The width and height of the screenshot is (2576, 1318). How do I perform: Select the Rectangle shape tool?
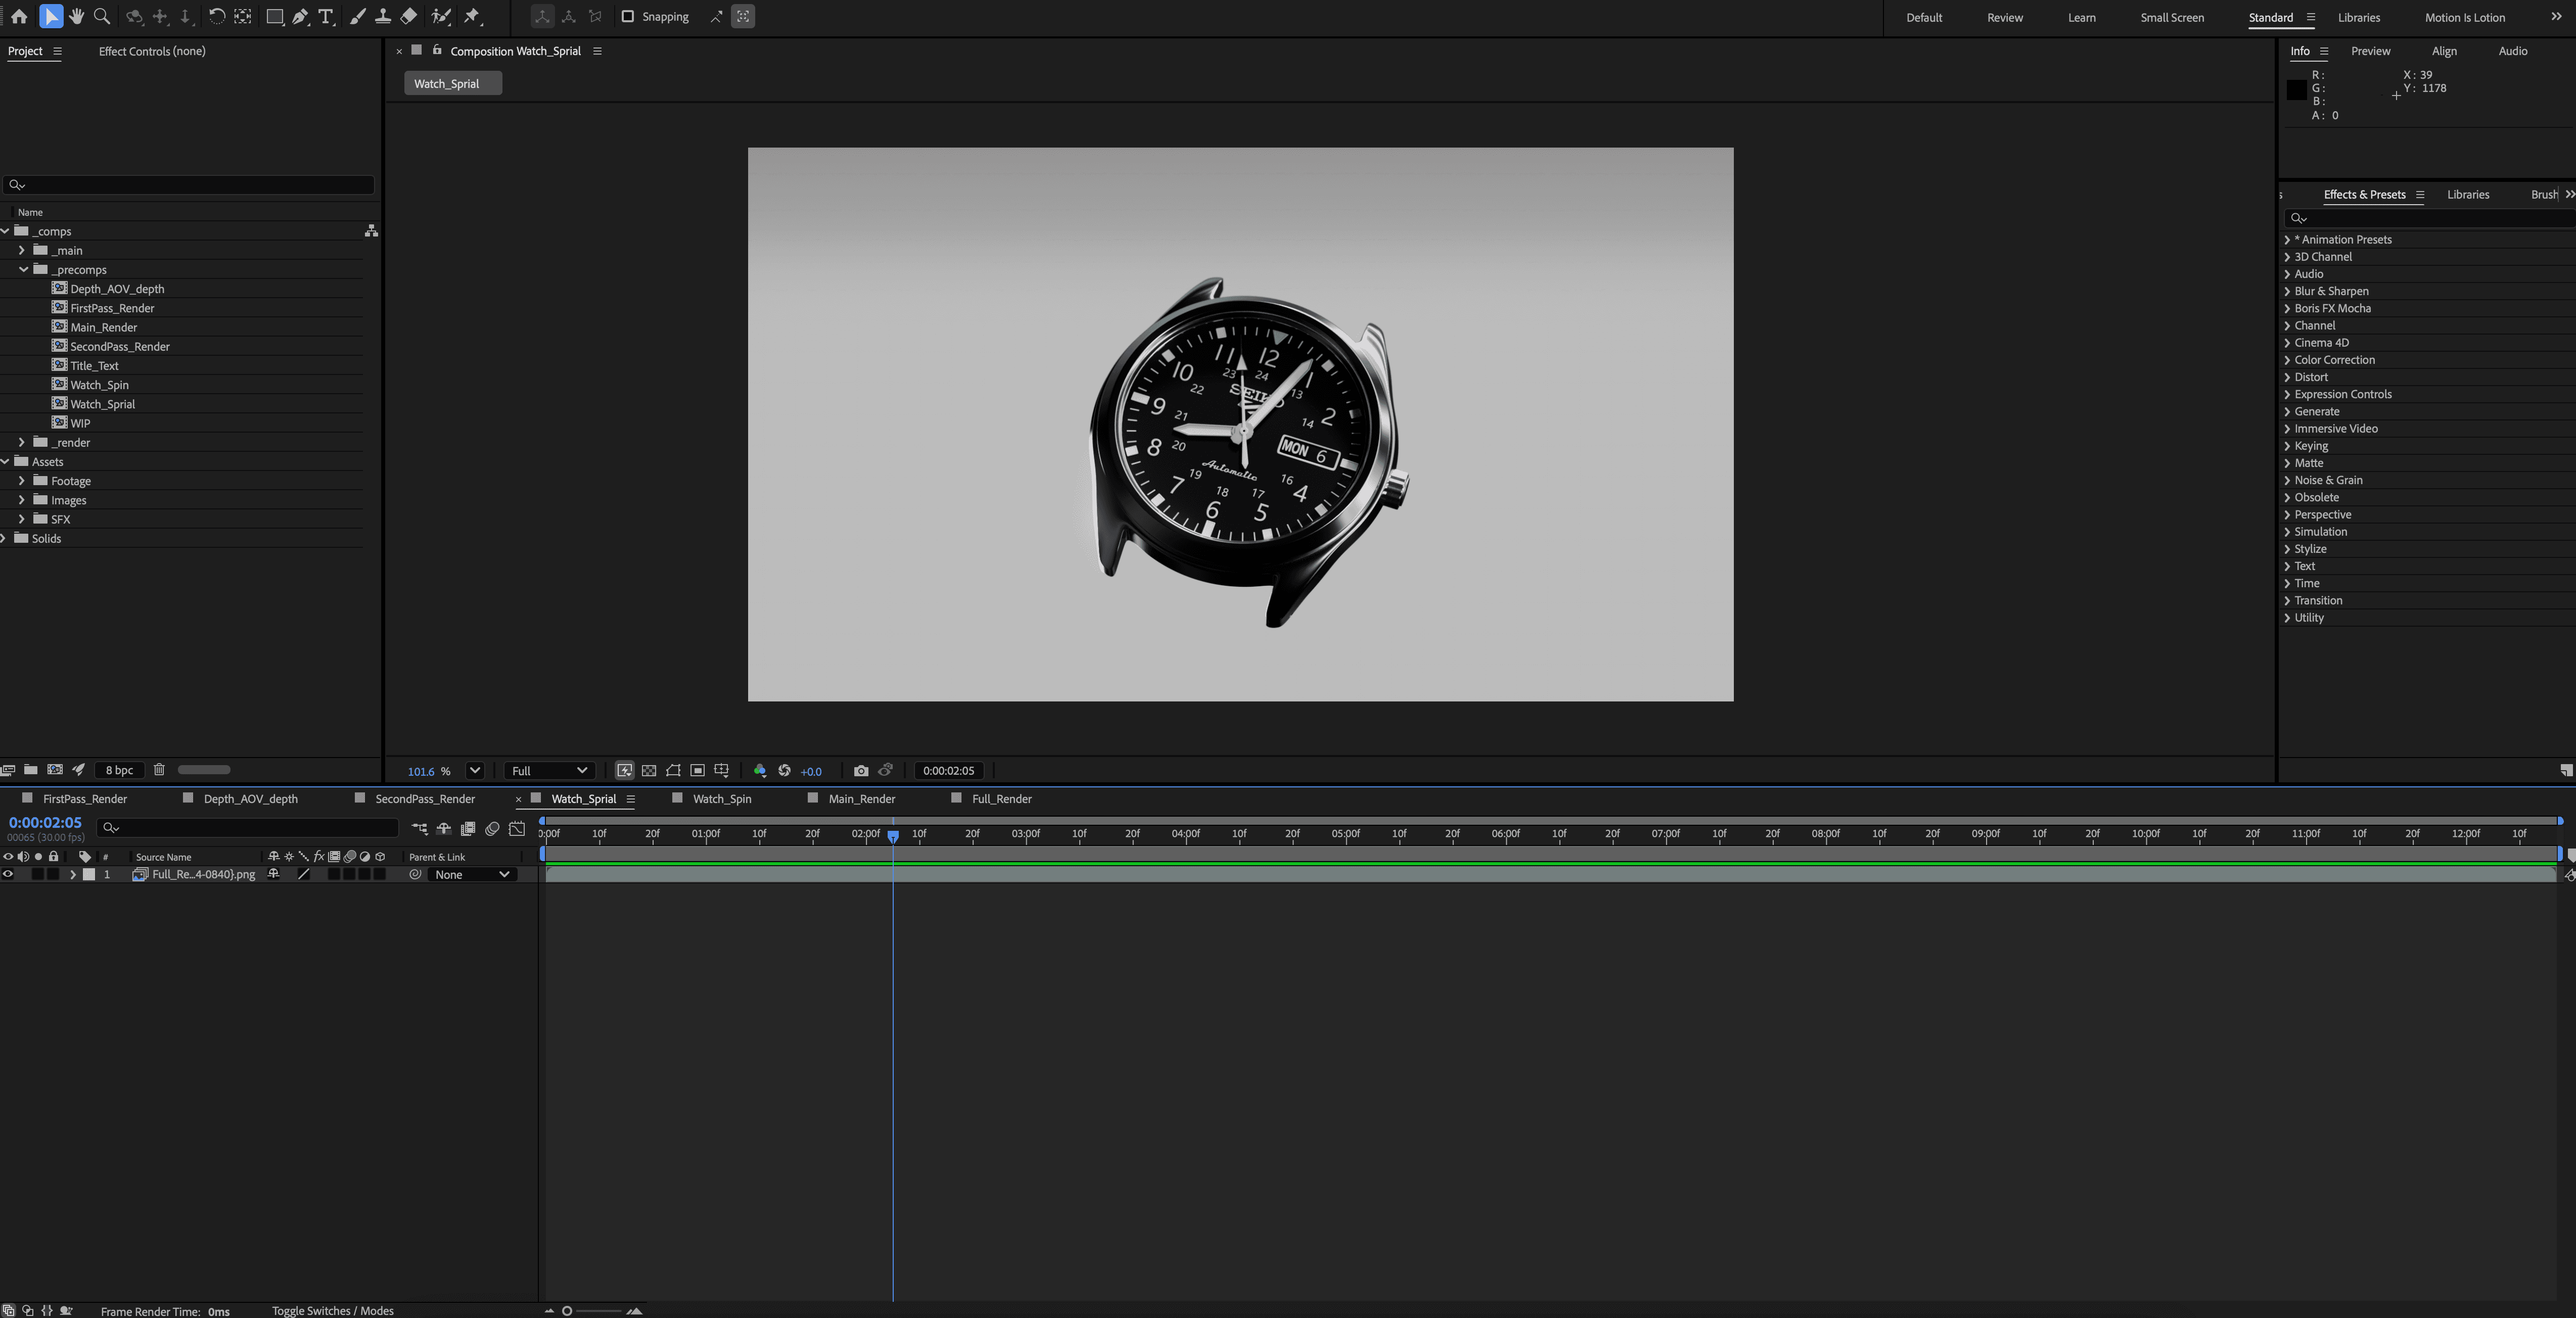pyautogui.click(x=274, y=16)
